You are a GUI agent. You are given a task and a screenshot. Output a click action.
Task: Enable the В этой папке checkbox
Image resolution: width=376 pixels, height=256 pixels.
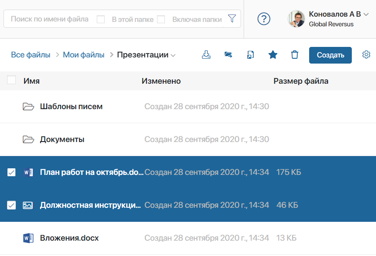(x=101, y=19)
